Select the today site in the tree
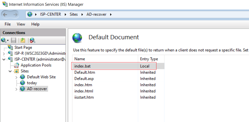Screen dimensions: 249x122 tap(32, 83)
